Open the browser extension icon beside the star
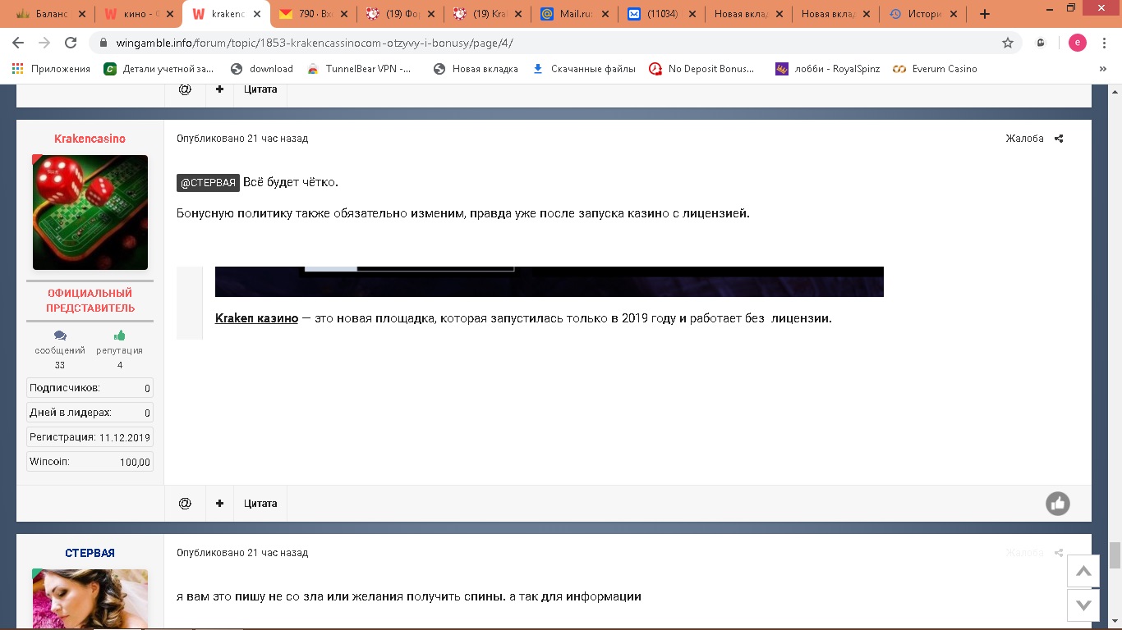The height and width of the screenshot is (630, 1122). tap(1042, 43)
